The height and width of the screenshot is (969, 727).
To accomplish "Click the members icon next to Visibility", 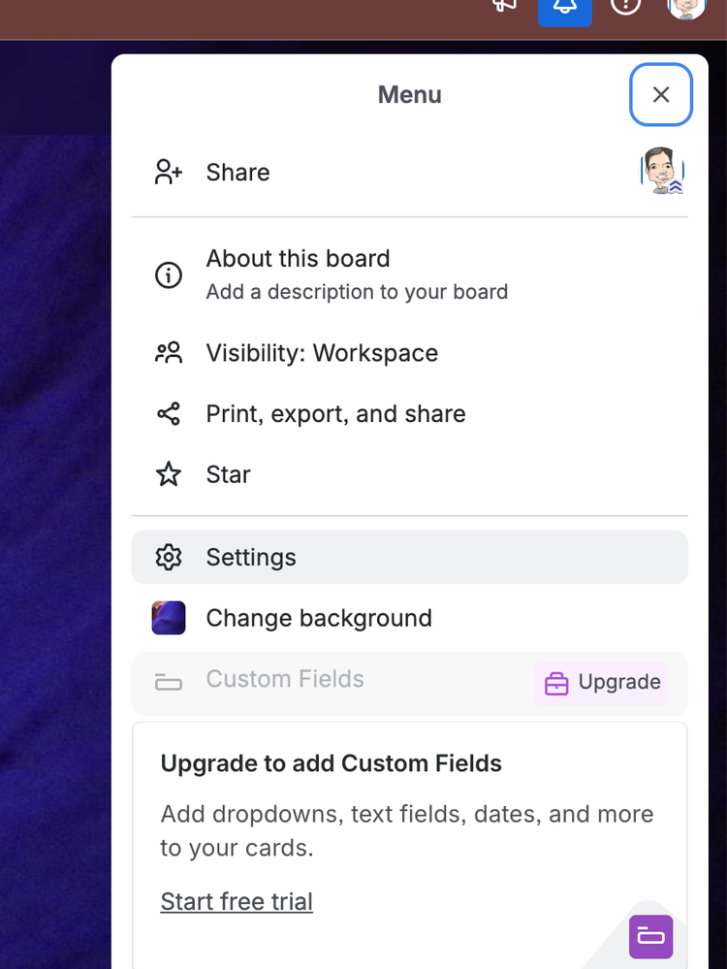I will pos(168,352).
